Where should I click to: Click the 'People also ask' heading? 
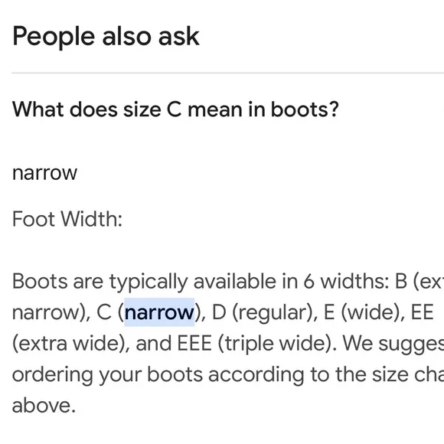pos(106,36)
